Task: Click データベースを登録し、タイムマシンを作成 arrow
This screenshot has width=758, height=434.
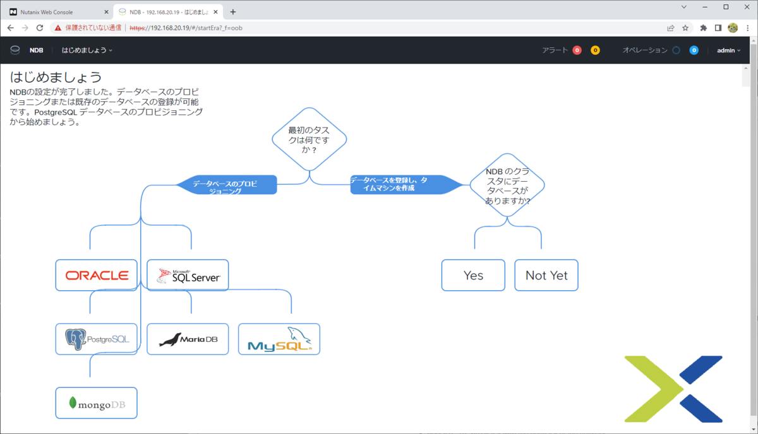Action: [x=407, y=185]
